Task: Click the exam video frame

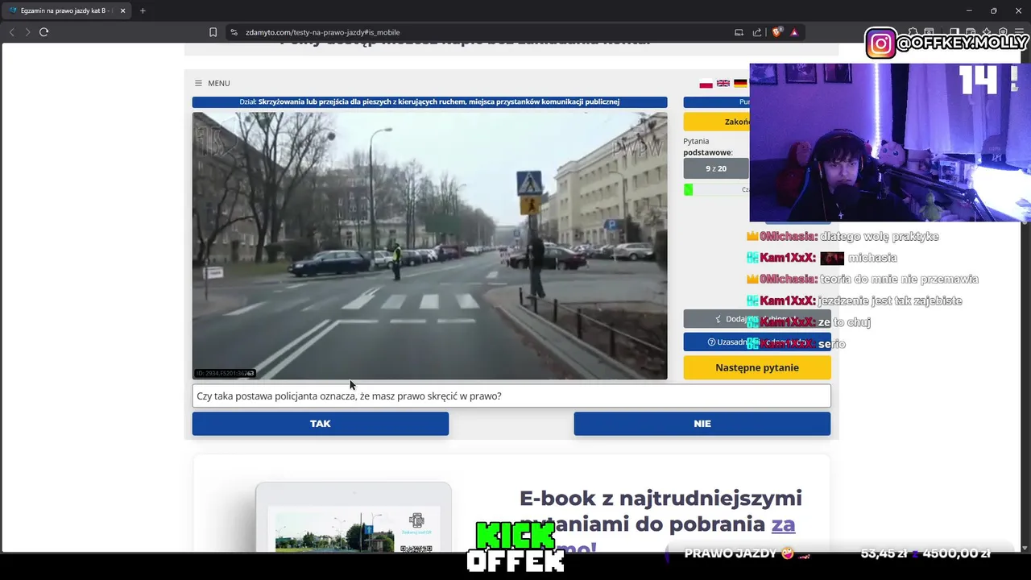Action: click(429, 246)
